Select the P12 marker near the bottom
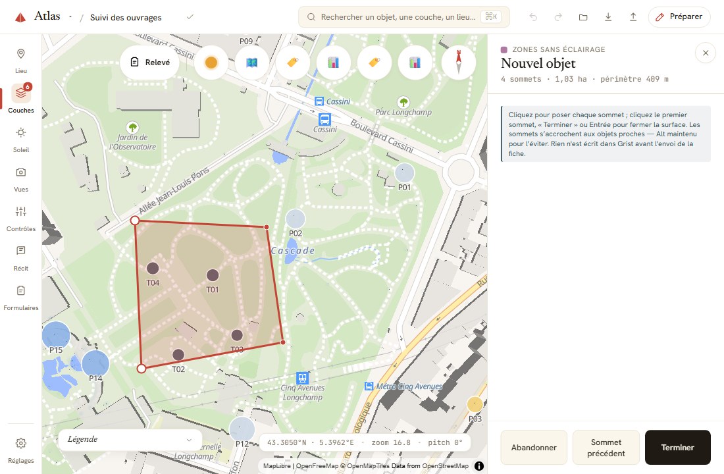724x474 pixels. 242,429
